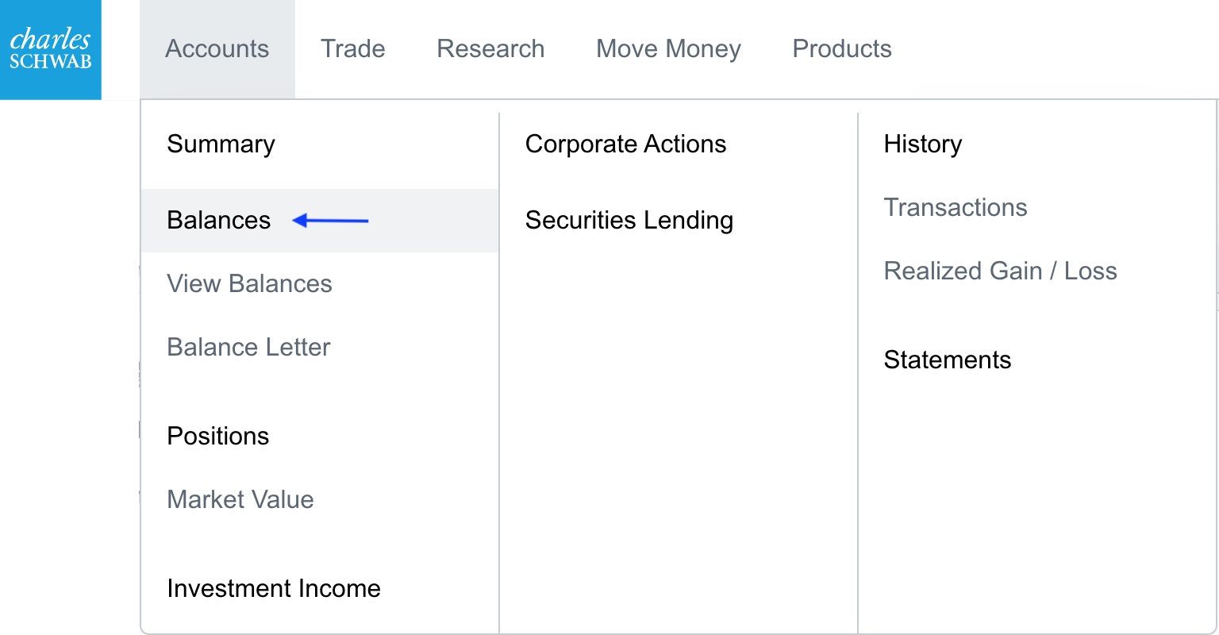View Transactions history
Viewport: 1219px width, 635px height.
click(x=956, y=208)
